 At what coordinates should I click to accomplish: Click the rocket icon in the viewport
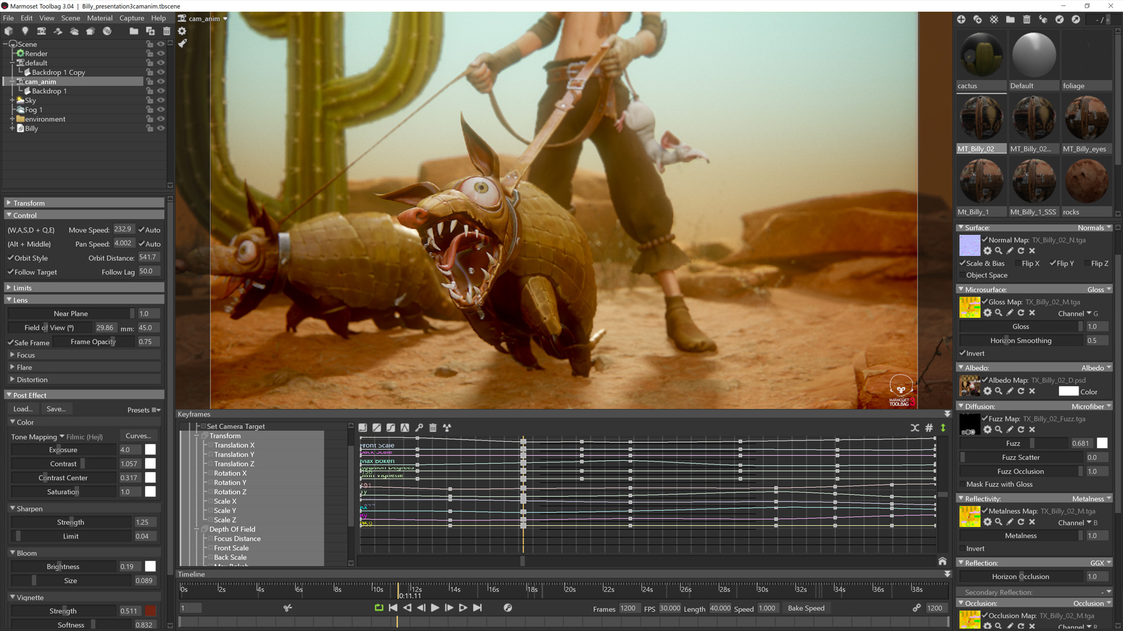182,43
